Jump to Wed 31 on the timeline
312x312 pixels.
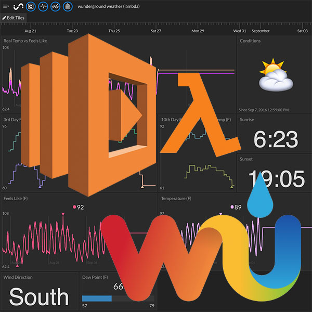point(240,31)
